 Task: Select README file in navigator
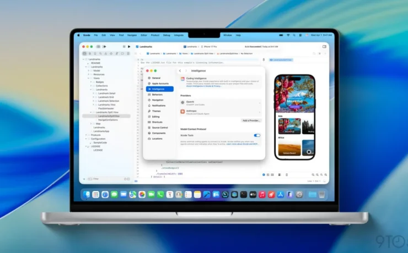coord(95,63)
